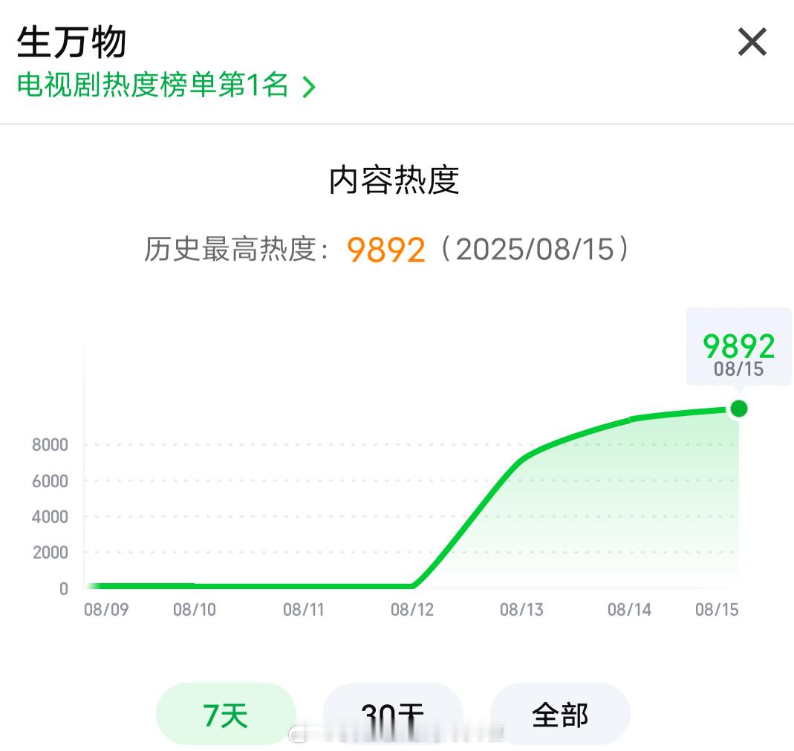
Task: Switch to the 30天 range tab
Action: click(393, 714)
